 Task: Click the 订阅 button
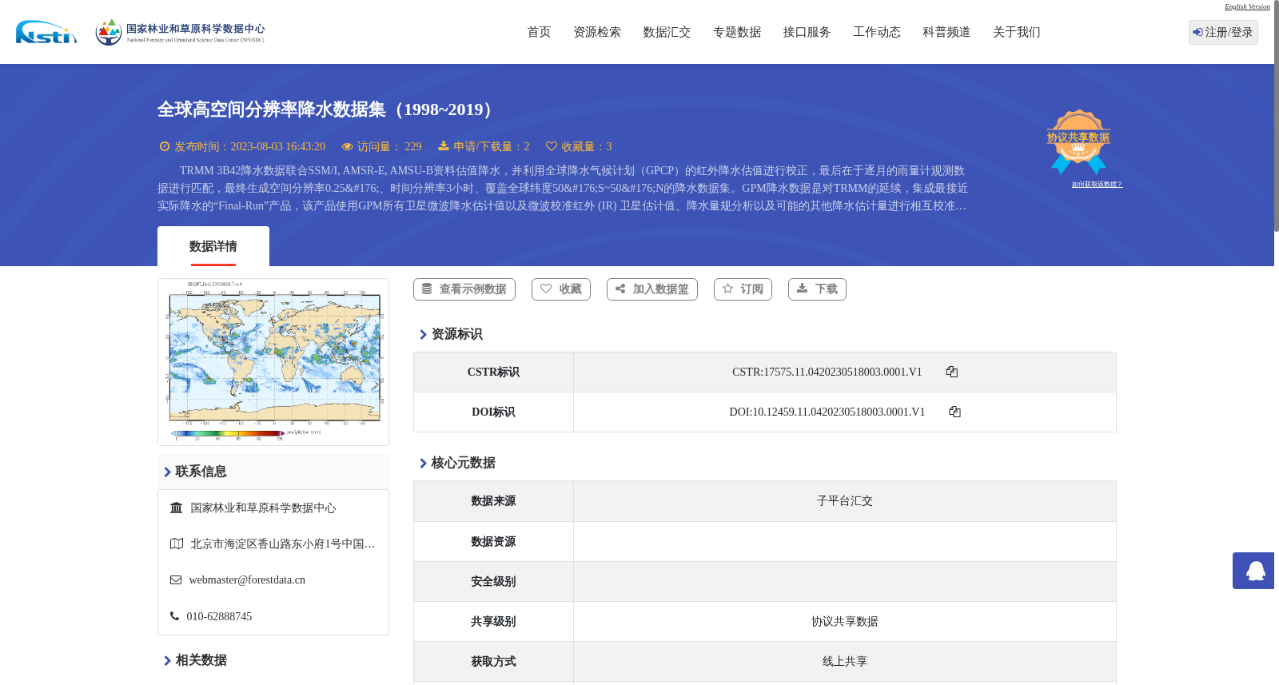(x=743, y=289)
